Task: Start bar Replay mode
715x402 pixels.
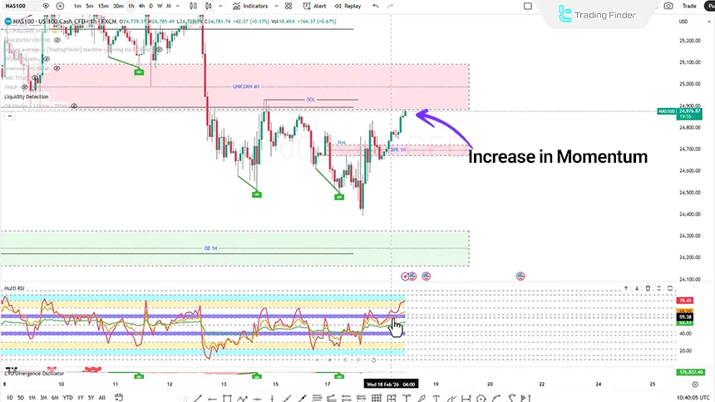Action: click(348, 6)
